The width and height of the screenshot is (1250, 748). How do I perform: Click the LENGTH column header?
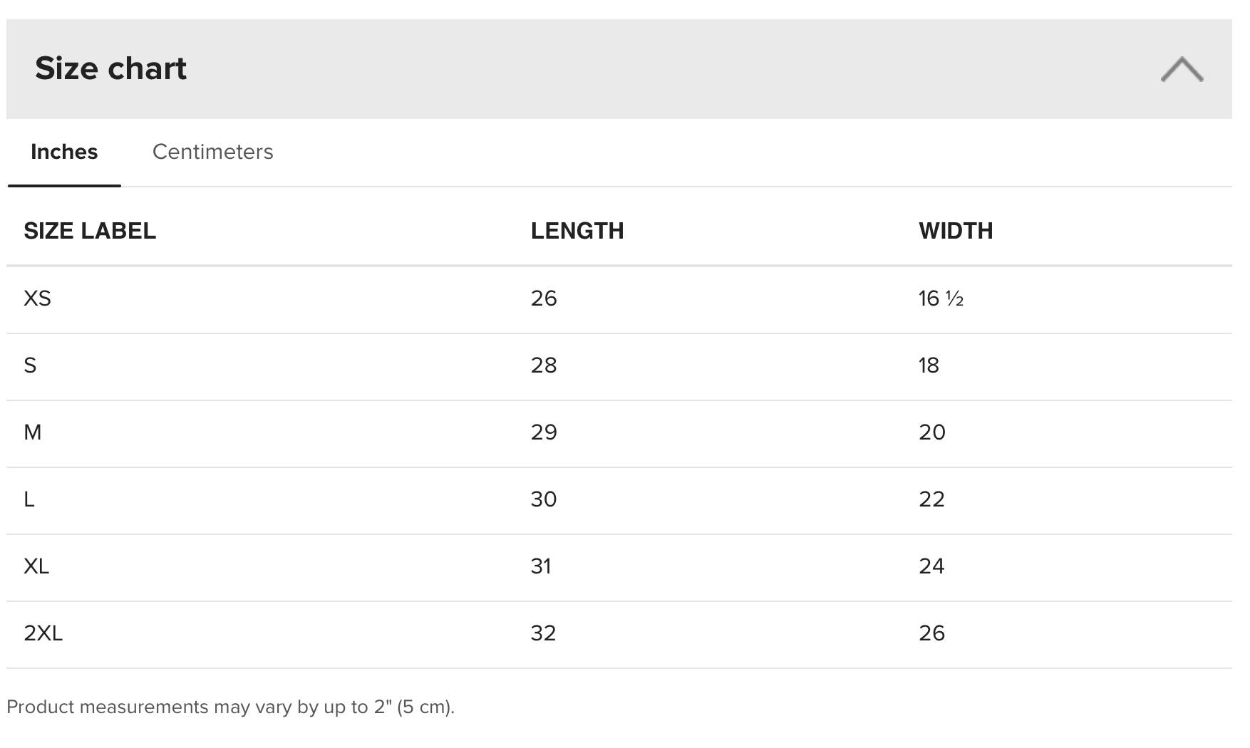coord(577,231)
